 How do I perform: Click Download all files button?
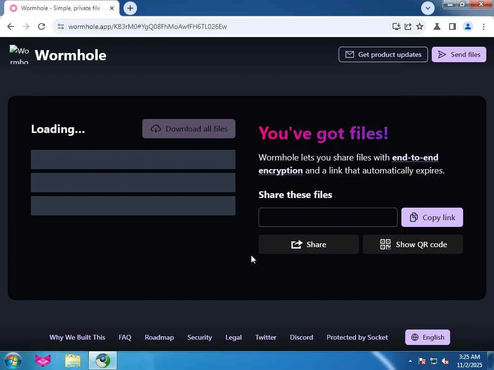pos(189,129)
